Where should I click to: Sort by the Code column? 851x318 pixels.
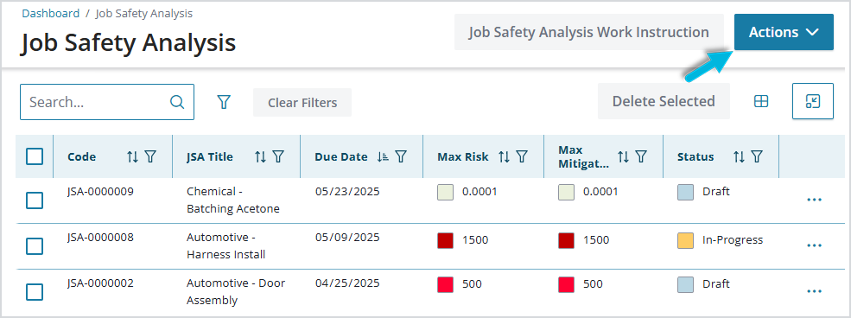pos(132,156)
